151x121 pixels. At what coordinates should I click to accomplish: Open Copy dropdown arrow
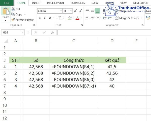coord(25,14)
